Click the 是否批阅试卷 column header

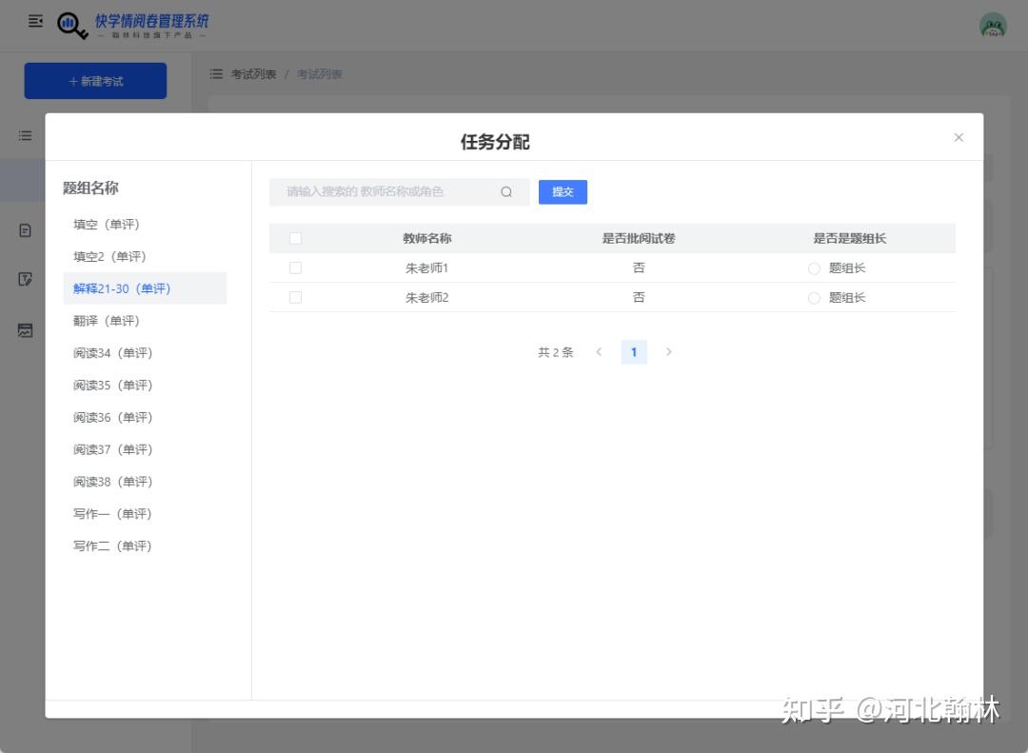[x=639, y=239]
